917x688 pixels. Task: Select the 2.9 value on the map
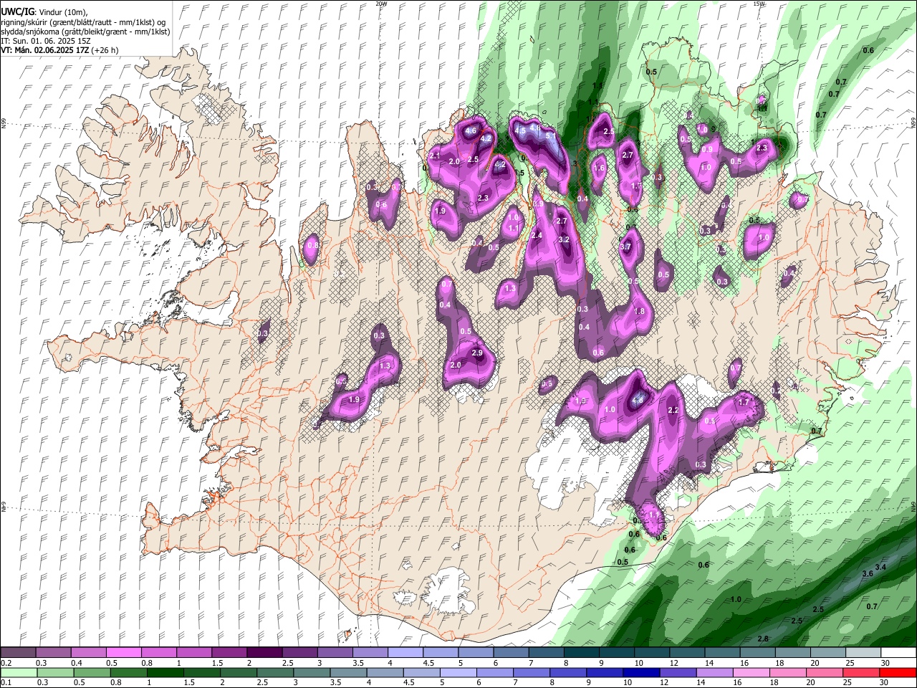pyautogui.click(x=477, y=353)
